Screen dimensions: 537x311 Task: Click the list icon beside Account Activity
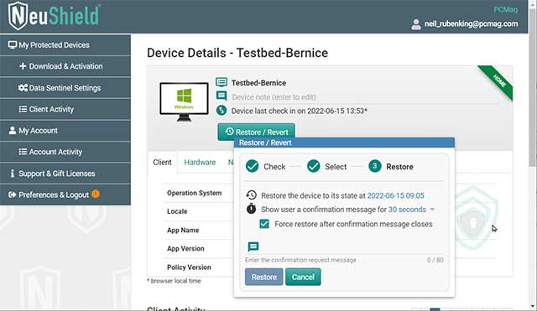(x=23, y=152)
